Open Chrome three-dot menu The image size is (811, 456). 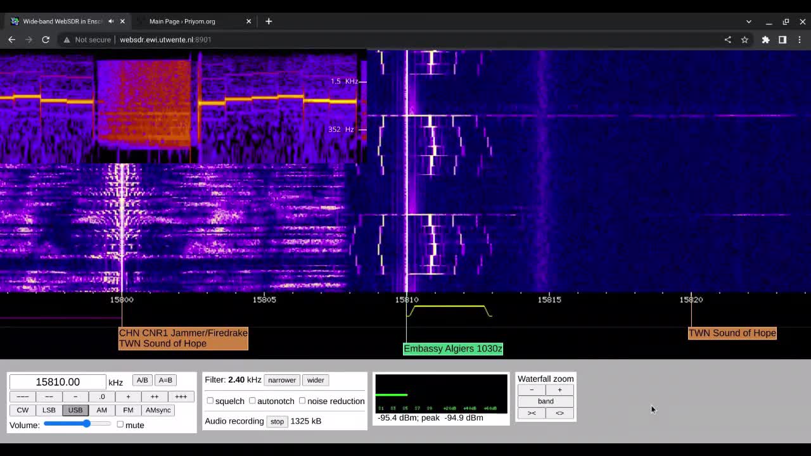(800, 39)
